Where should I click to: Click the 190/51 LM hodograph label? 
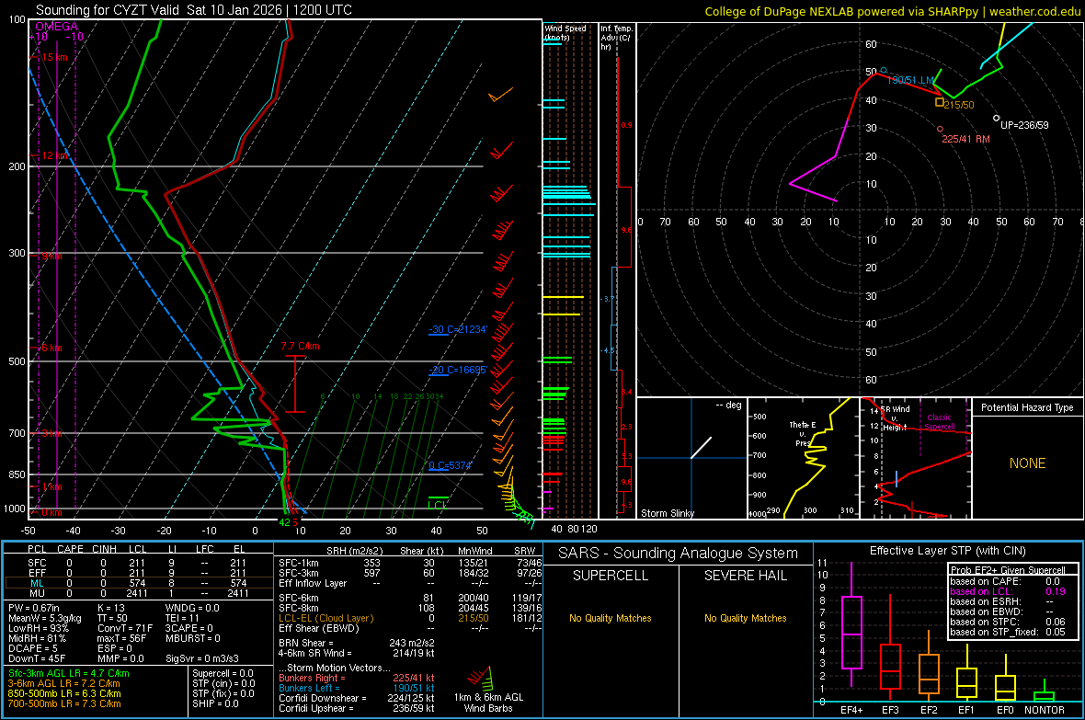tap(910, 80)
